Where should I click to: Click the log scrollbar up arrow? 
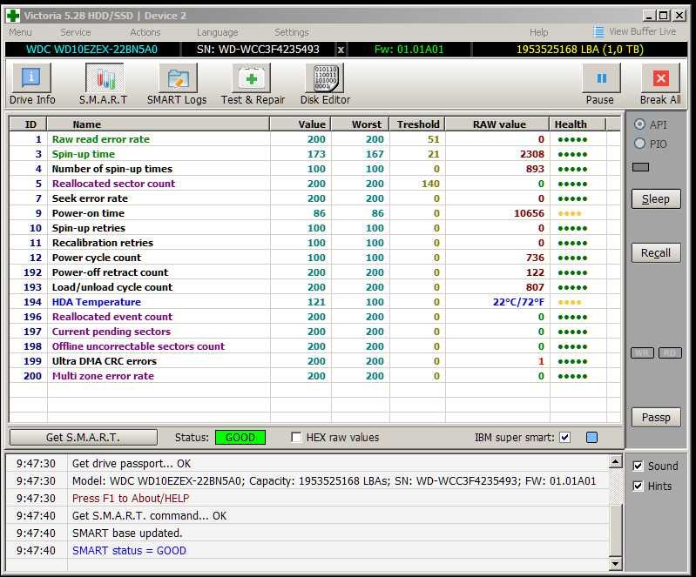[615, 462]
